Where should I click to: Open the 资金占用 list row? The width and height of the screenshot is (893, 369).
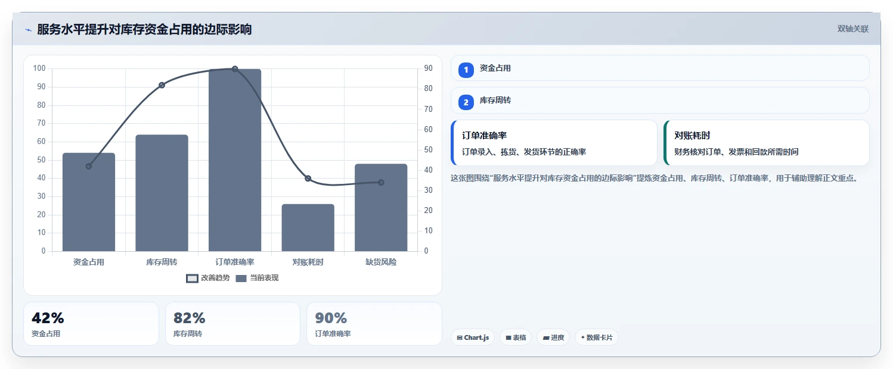(x=660, y=68)
